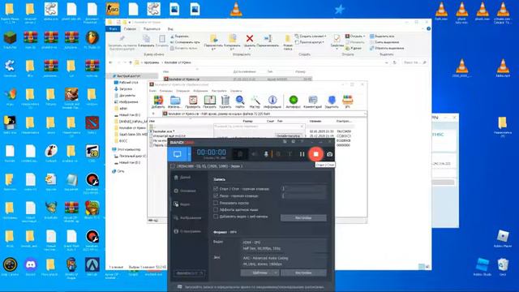
Task: Click the Find magnifier icon in WinRAR
Action: [240, 102]
